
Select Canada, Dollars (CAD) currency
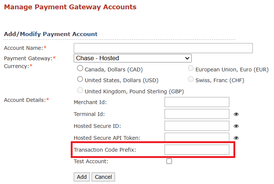pyautogui.click(x=80, y=68)
